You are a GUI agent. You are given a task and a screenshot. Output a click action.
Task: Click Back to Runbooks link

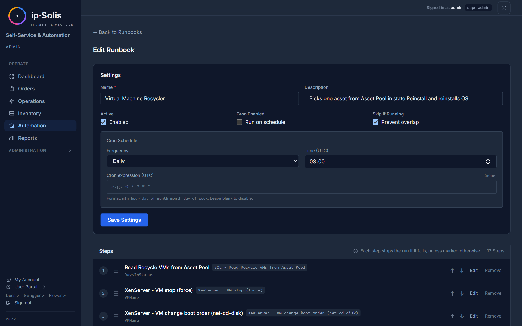tap(117, 32)
